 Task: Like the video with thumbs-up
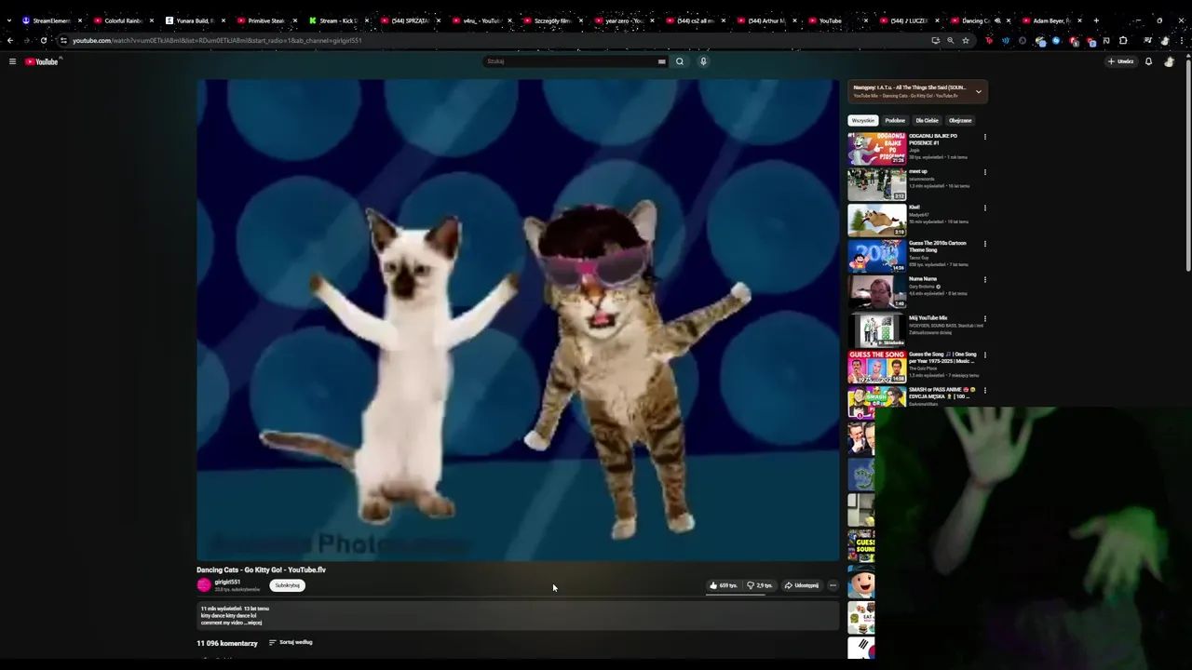point(724,585)
